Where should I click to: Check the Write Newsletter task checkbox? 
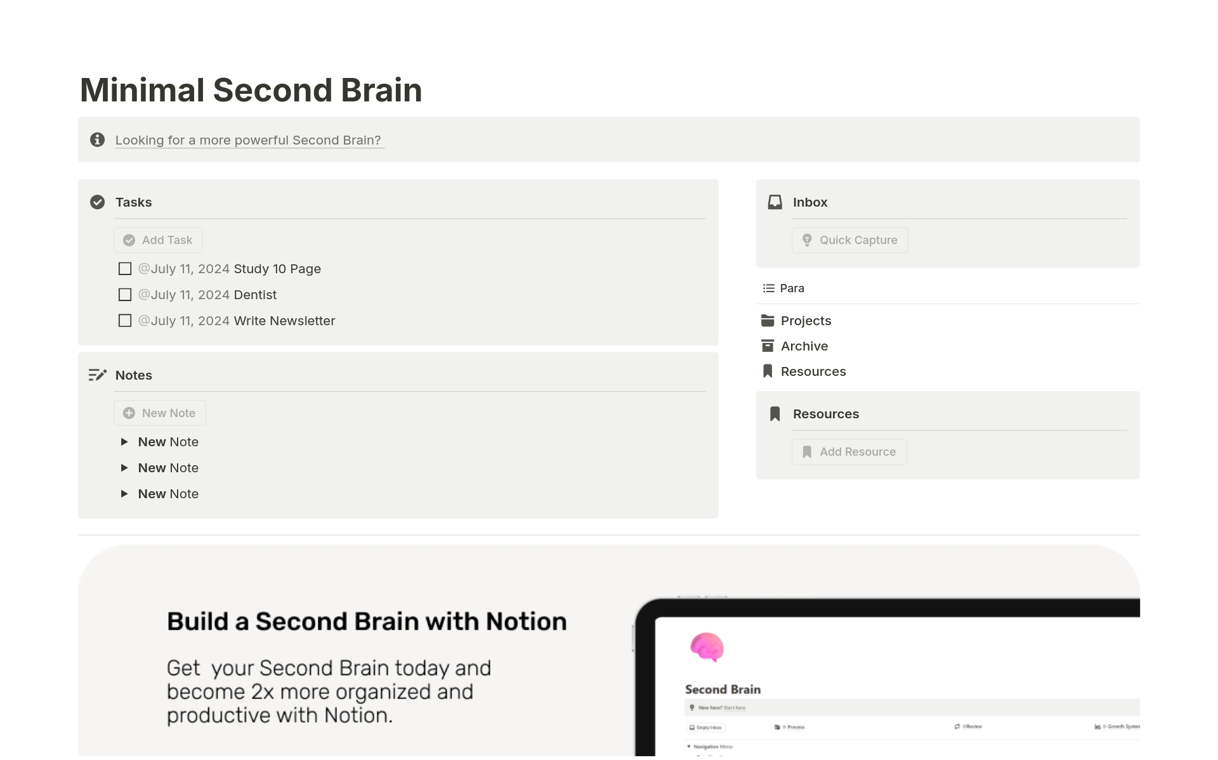coord(124,321)
